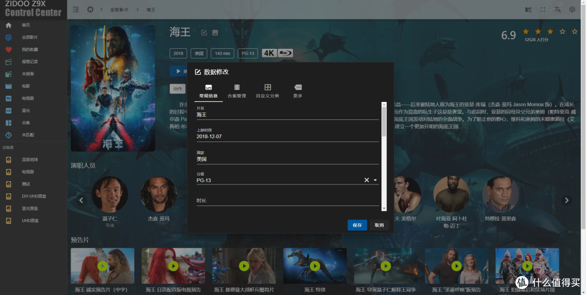The width and height of the screenshot is (586, 295).
Task: Show previous cast with left arrow
Action: click(x=81, y=200)
